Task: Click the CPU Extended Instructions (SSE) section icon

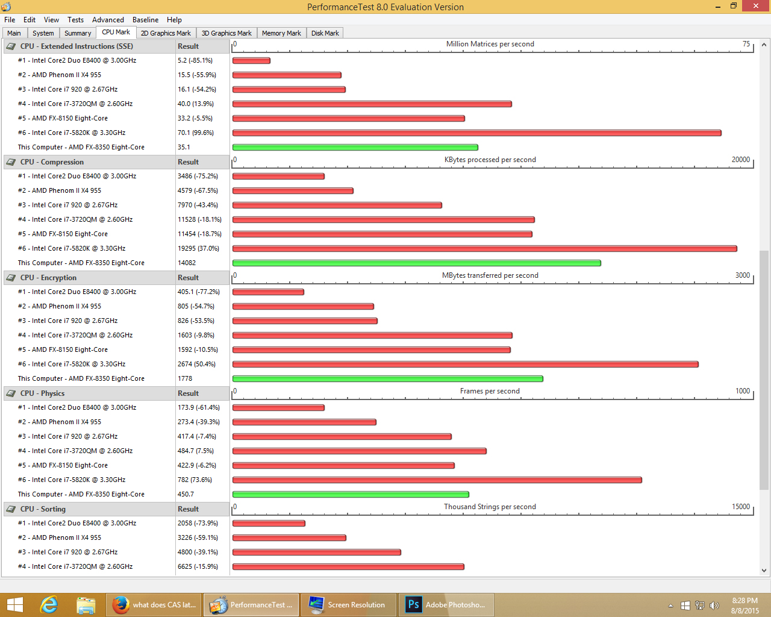Action: 11,46
